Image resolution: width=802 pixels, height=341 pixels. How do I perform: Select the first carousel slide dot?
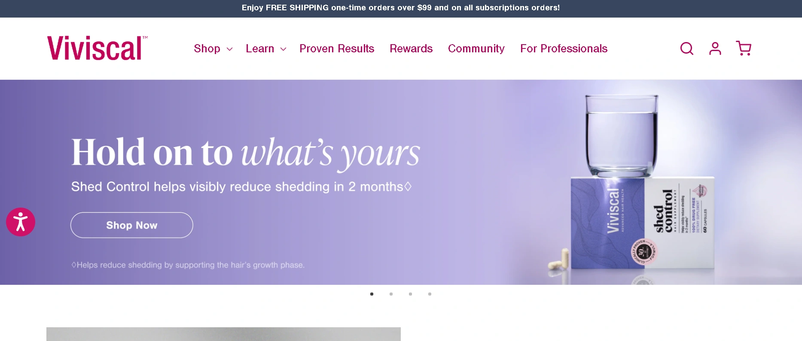tap(372, 294)
